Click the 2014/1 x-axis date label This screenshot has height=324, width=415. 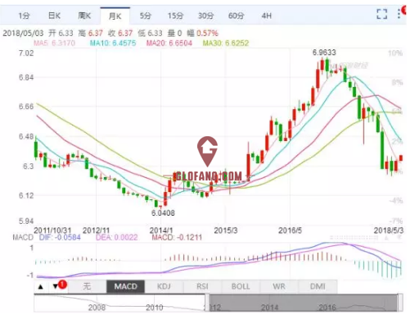point(161,230)
